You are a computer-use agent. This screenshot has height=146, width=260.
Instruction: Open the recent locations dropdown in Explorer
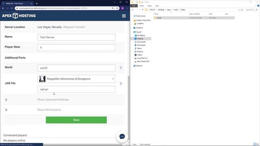coord(140,10)
